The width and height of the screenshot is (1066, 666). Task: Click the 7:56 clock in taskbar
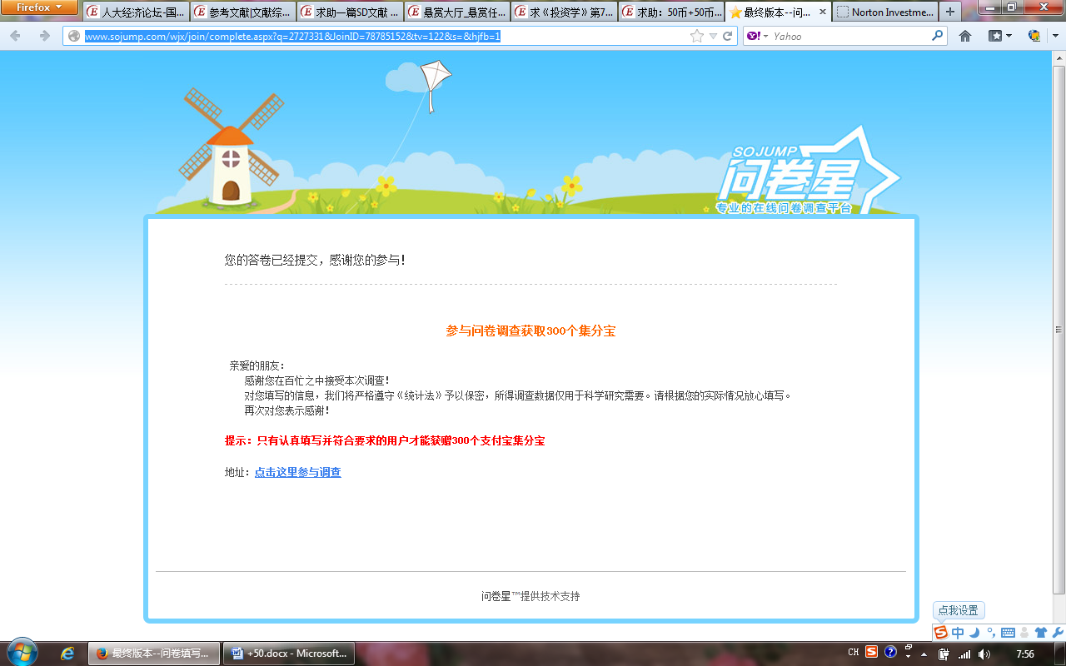point(1025,654)
